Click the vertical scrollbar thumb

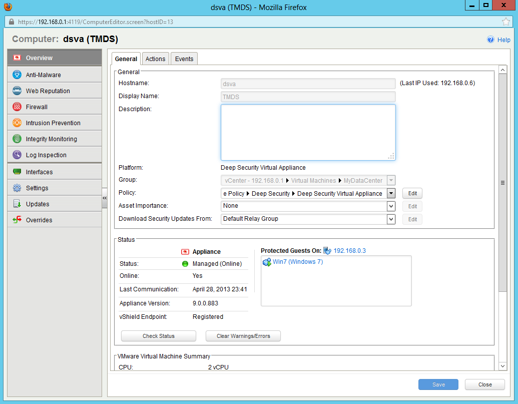point(502,183)
